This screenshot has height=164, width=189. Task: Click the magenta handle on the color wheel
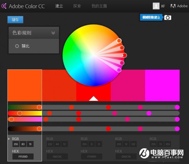point(119,70)
